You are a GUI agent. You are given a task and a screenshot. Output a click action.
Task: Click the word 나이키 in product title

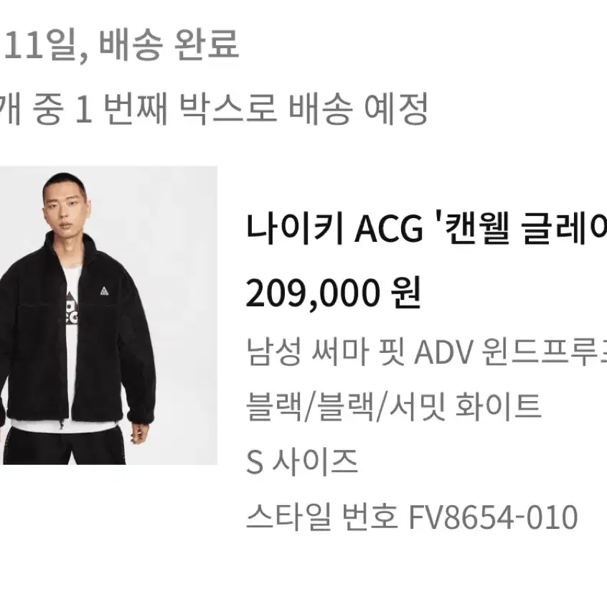click(295, 228)
